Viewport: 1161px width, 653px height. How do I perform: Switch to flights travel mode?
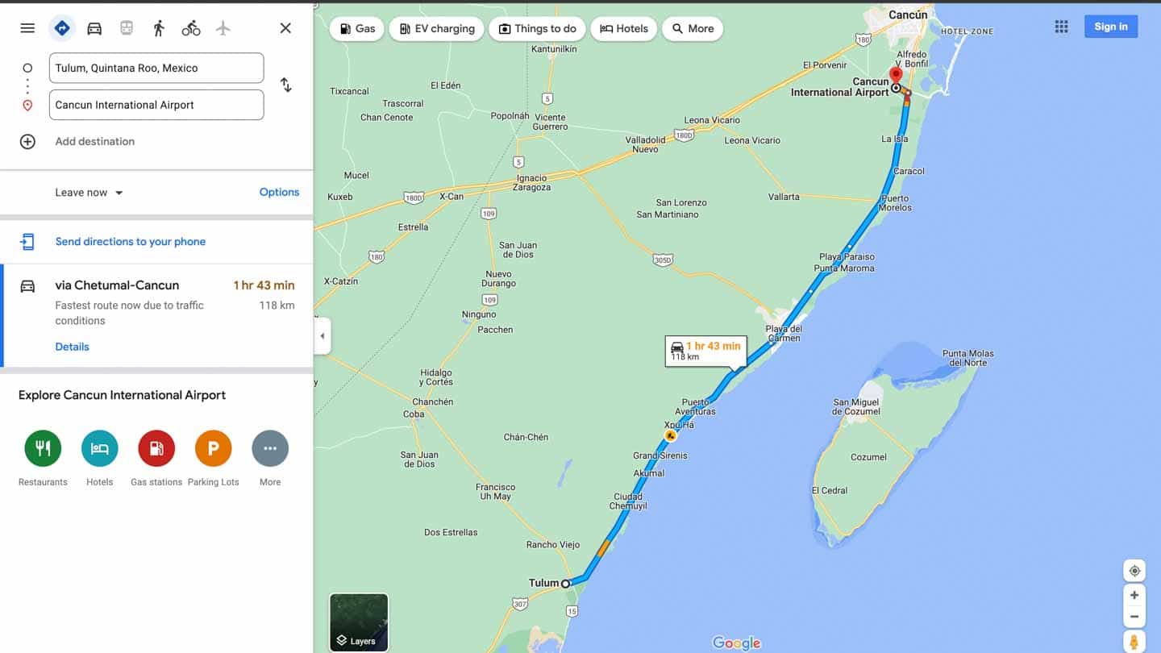223,28
